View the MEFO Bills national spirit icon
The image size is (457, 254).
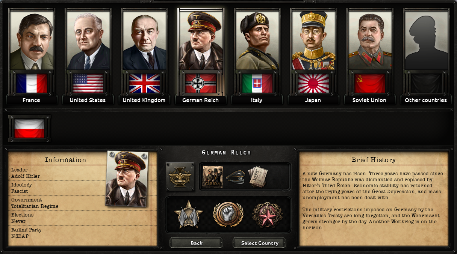258,177
